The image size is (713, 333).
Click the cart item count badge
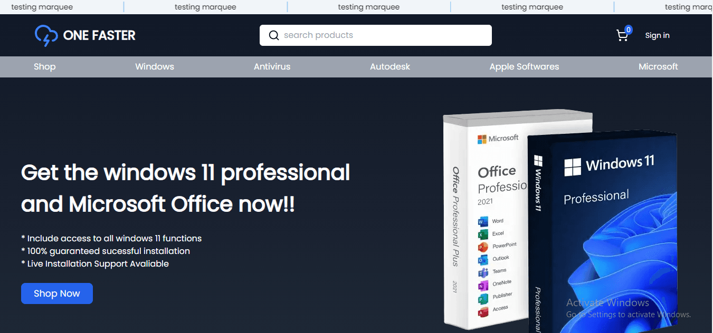coord(629,30)
